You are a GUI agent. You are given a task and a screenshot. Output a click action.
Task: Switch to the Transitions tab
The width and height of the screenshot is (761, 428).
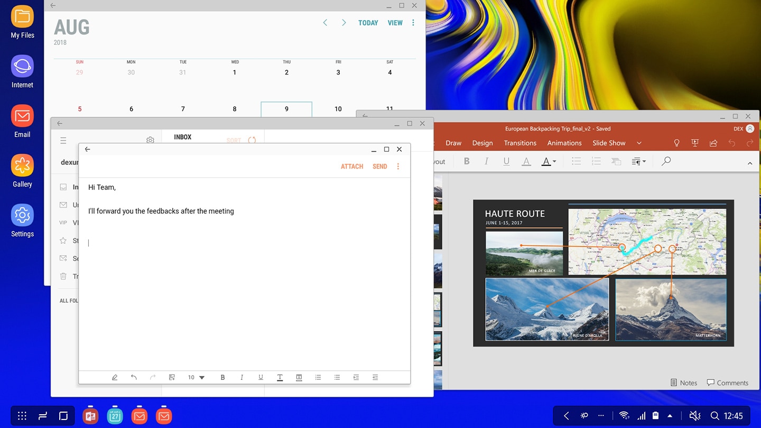click(x=520, y=143)
